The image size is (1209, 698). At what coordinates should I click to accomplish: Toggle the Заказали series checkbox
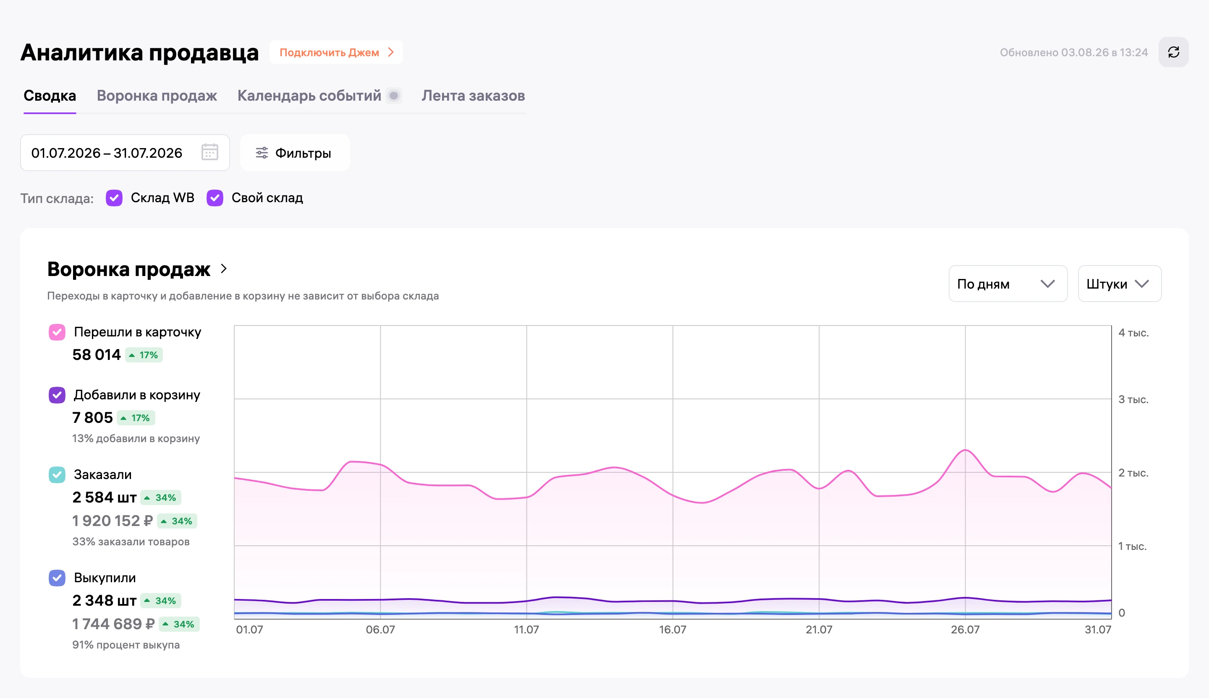click(x=57, y=474)
